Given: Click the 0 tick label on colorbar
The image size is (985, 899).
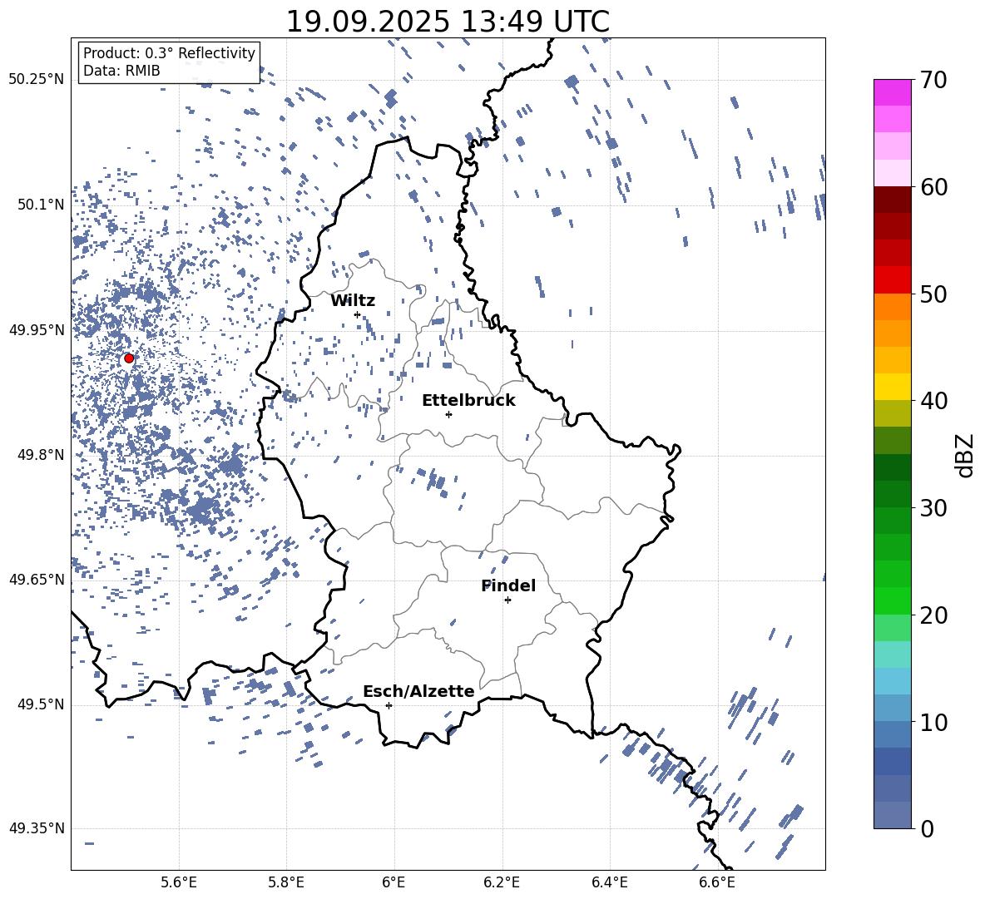Looking at the screenshot, I should 927,829.
